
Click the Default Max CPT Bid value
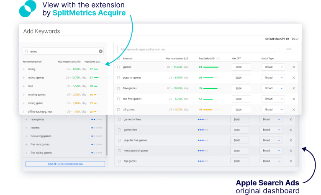point(295,38)
